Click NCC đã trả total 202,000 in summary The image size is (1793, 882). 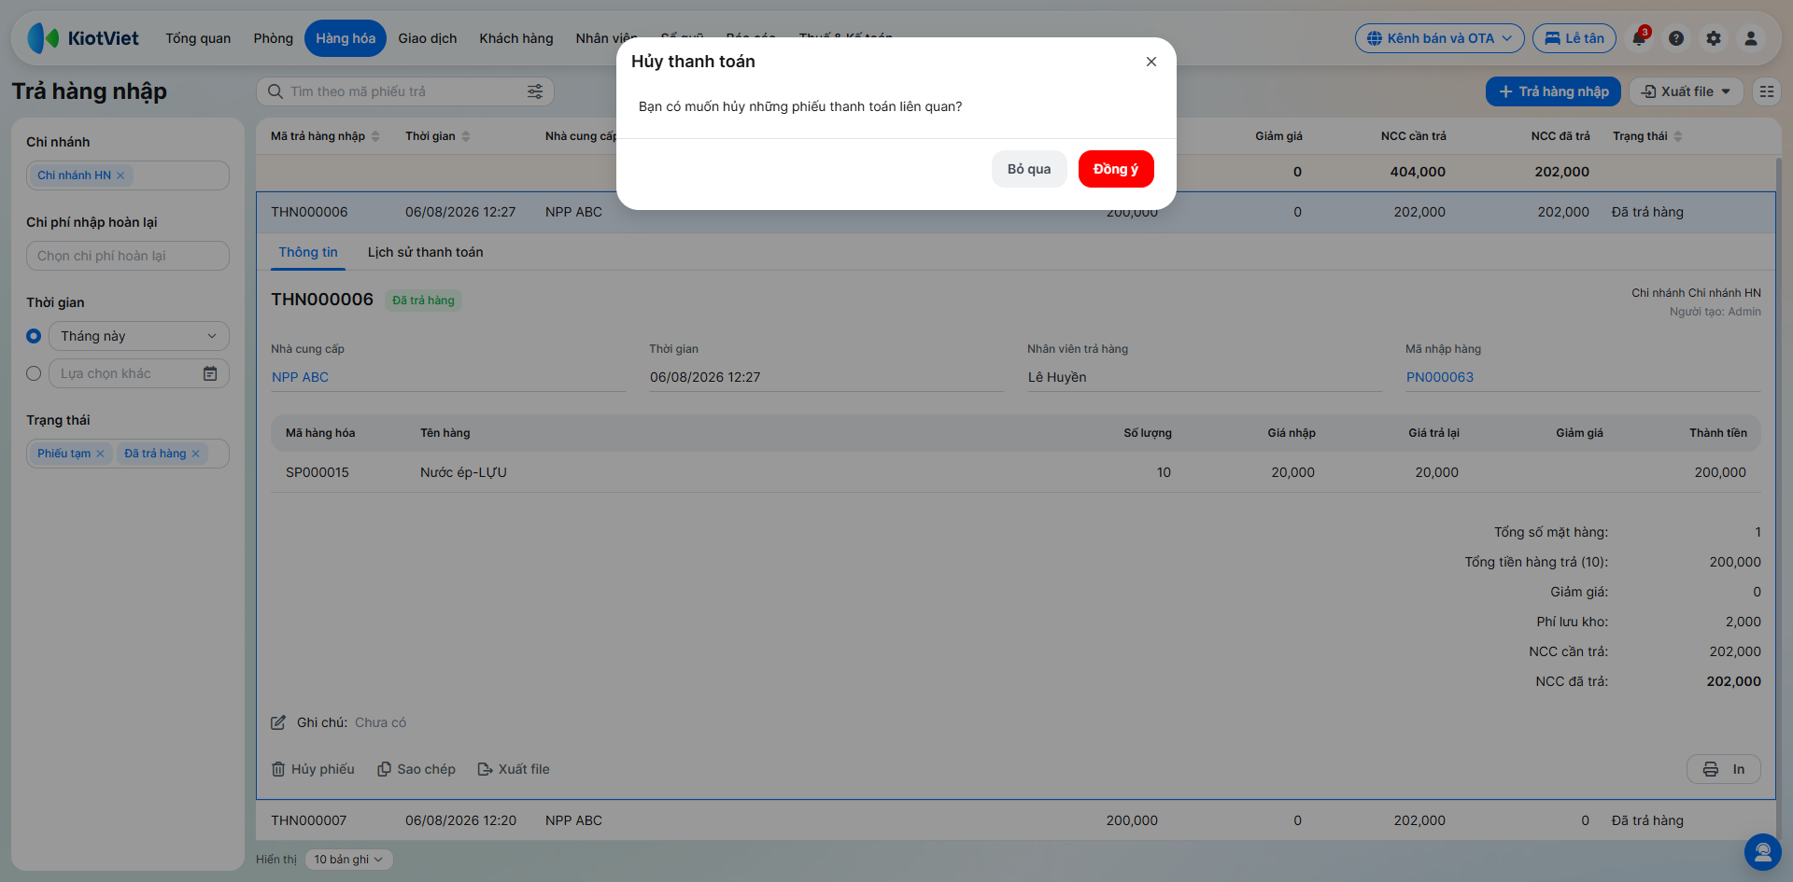tap(1733, 681)
